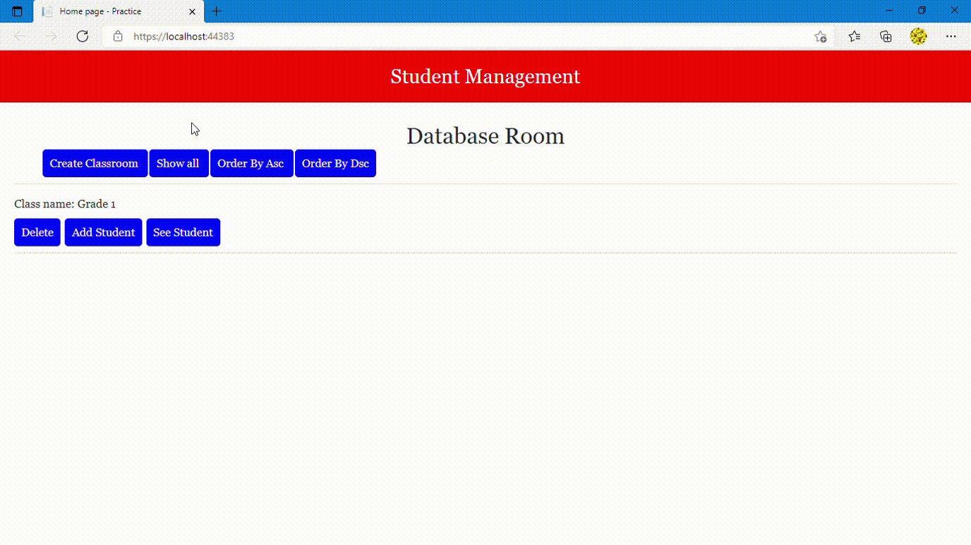Screen dimensions: 971x545
Task: Open a new browser tab
Action: click(216, 11)
